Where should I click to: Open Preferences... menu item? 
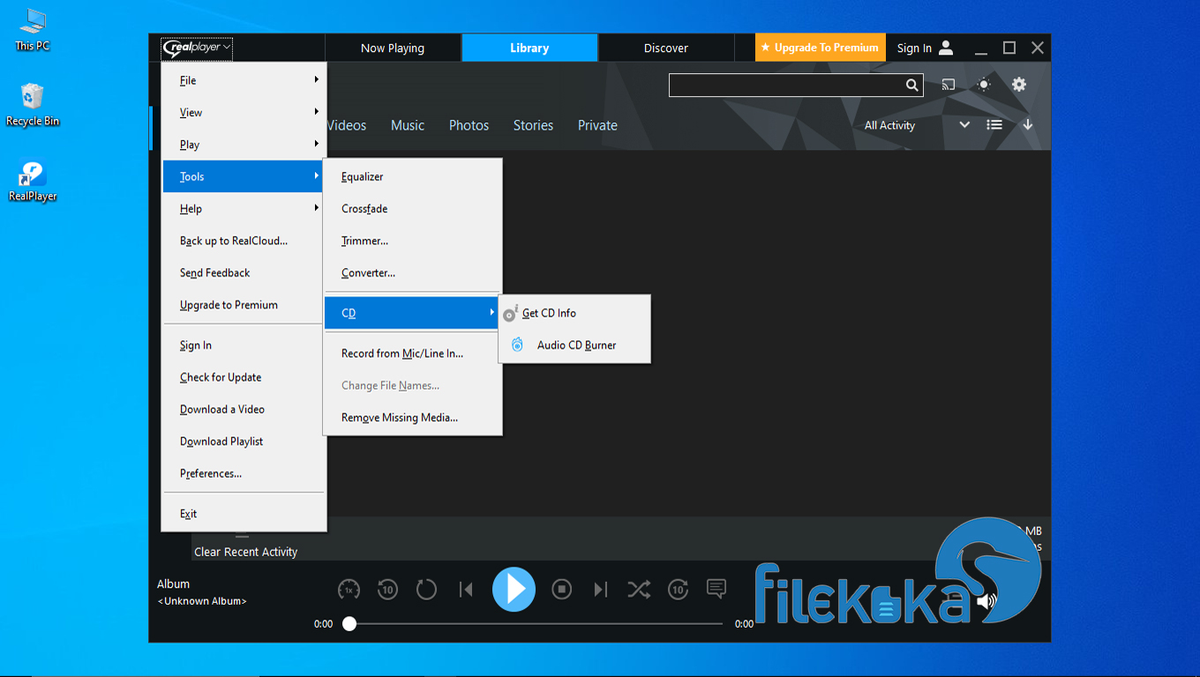click(244, 473)
